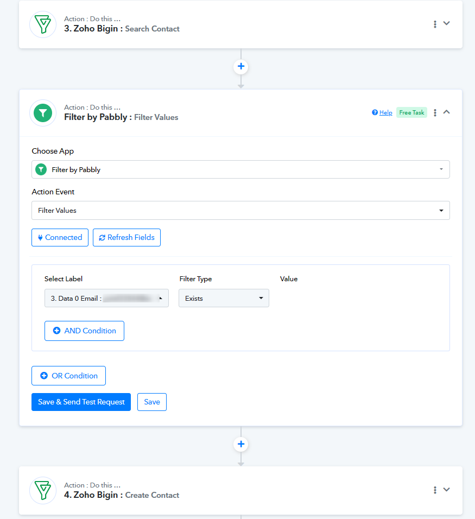Open the Help link for Filter by Pabbly
This screenshot has width=475, height=519.
tap(385, 112)
